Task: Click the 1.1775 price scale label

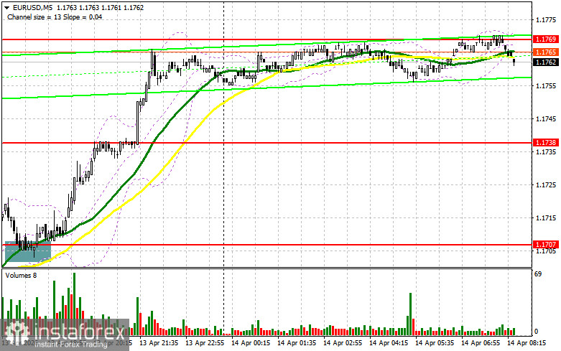Action: click(547, 20)
